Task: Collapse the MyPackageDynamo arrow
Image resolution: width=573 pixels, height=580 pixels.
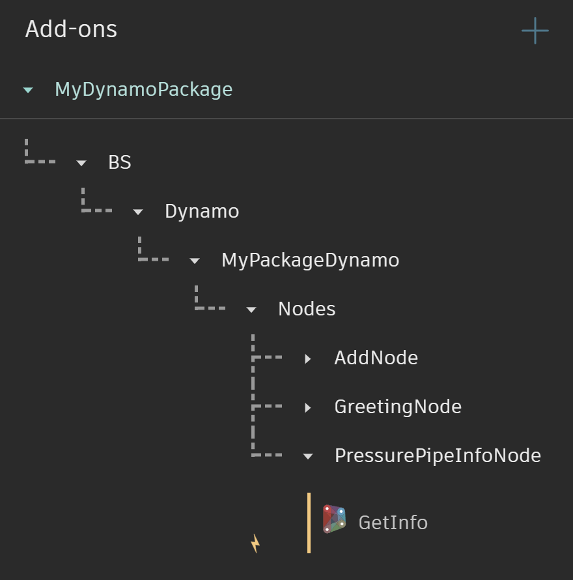Action: click(x=194, y=261)
